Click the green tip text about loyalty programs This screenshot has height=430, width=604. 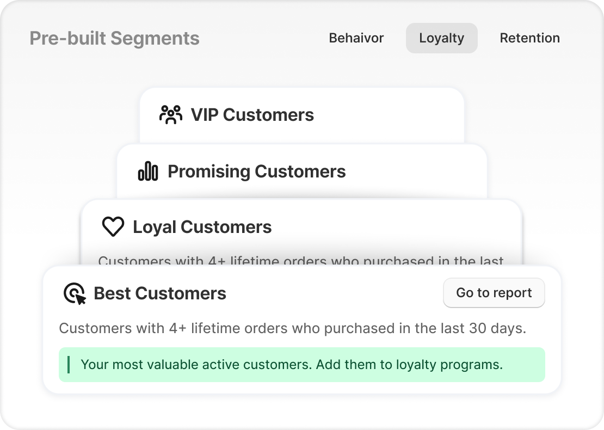pyautogui.click(x=292, y=364)
